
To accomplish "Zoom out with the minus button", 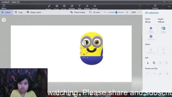I will pos(105,12).
